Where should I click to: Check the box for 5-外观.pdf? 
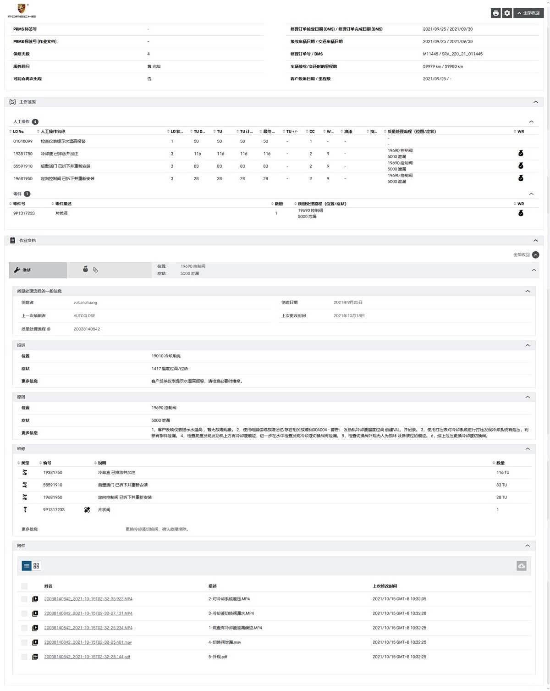[x=24, y=657]
